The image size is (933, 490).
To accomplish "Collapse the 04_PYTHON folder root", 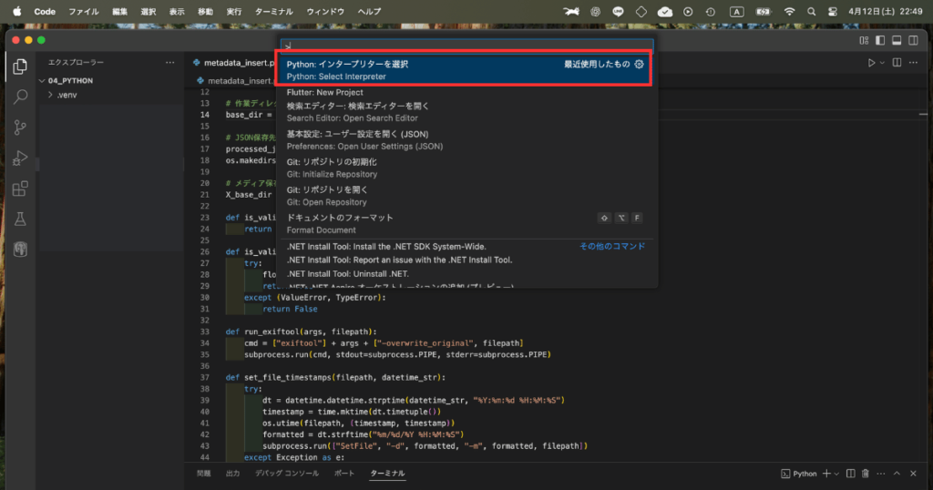I will (69, 80).
